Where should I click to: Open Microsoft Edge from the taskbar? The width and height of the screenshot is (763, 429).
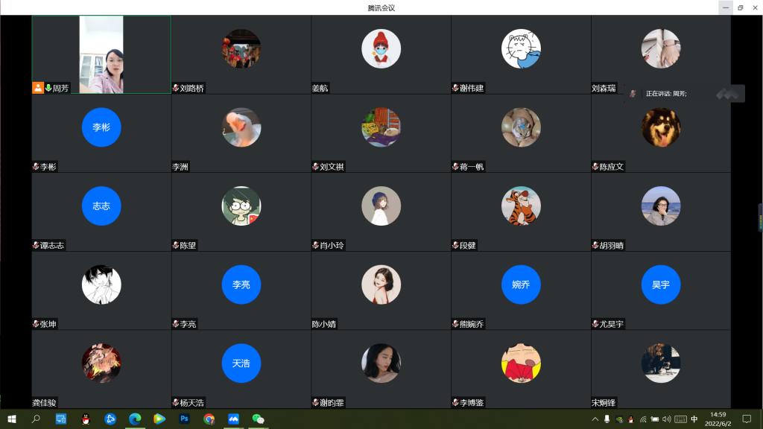pos(135,419)
